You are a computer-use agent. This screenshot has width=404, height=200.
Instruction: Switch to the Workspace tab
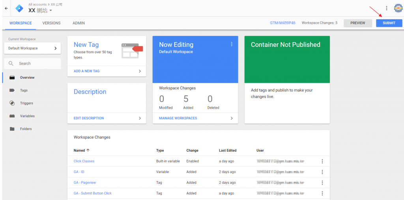point(21,23)
